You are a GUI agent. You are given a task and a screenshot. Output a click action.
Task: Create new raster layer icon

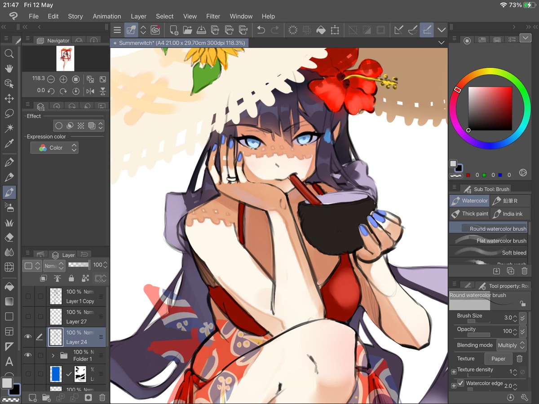32,397
